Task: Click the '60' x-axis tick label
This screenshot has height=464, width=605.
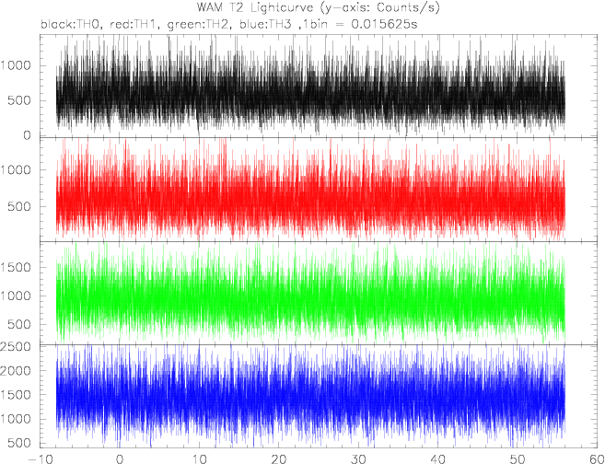Action: pos(597,459)
